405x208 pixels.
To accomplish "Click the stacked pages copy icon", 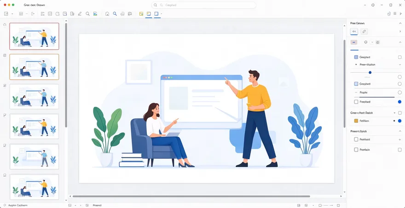I will point(122,14).
